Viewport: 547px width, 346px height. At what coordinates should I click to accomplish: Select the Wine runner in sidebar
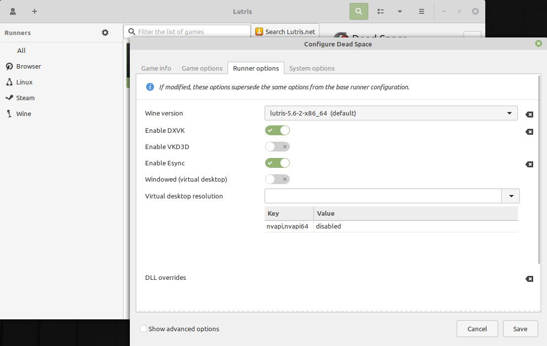pyautogui.click(x=23, y=114)
